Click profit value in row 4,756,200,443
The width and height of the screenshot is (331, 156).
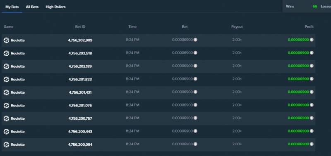[298, 131]
